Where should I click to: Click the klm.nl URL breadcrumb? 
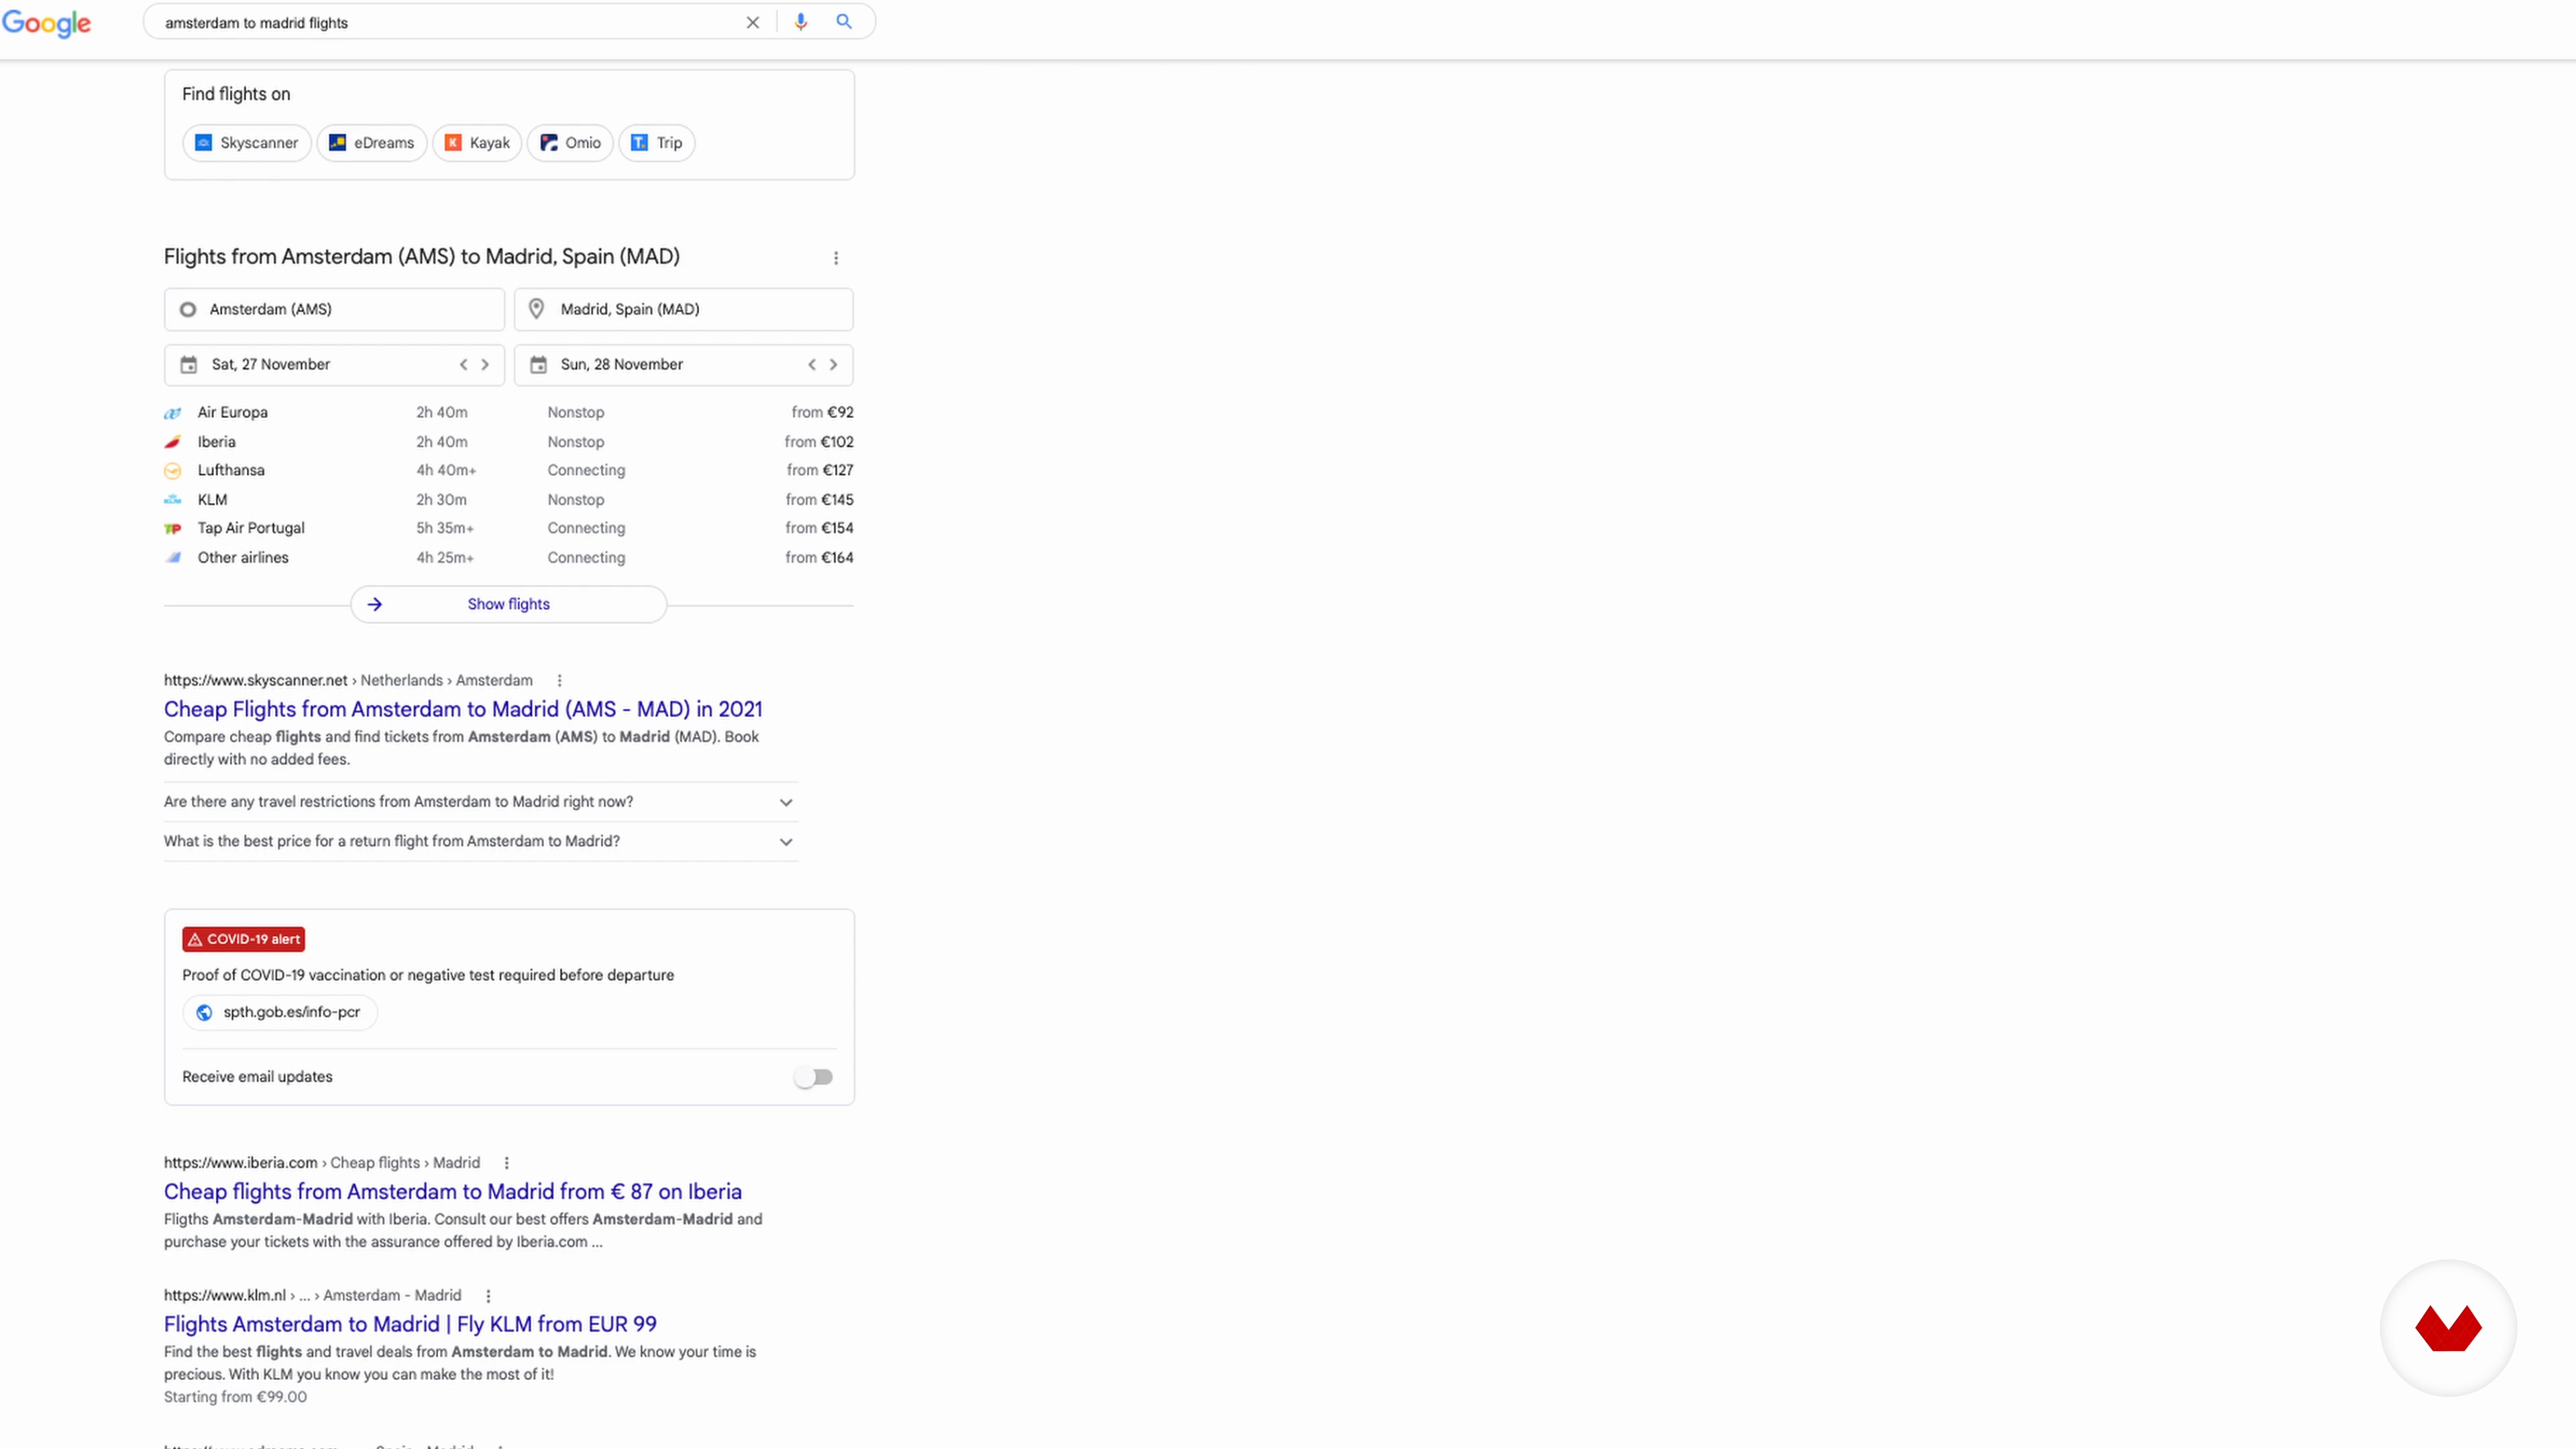pyautogui.click(x=312, y=1295)
